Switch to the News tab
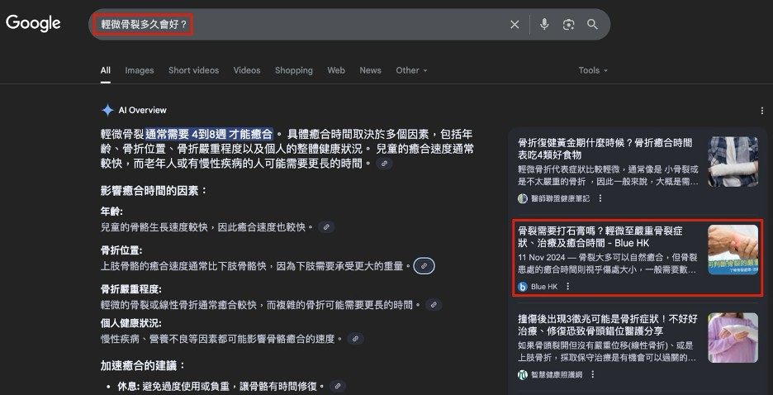 [x=370, y=70]
